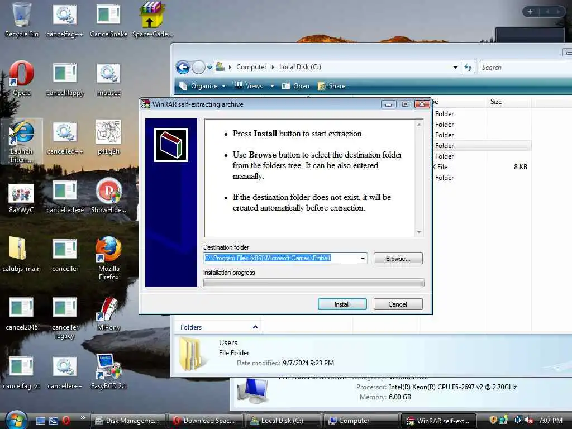
Task: Switch to Download Spac... taskbar button
Action: tap(204, 421)
